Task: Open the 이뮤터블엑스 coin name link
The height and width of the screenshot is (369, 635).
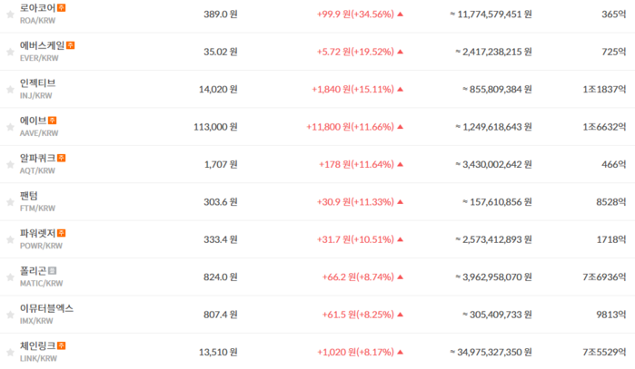Action: [x=46, y=308]
